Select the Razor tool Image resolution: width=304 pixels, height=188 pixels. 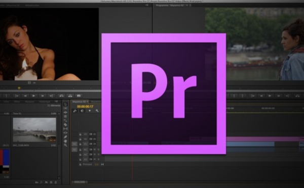(65, 124)
